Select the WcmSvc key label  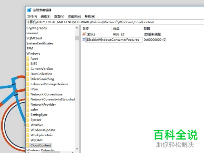tap(37, 125)
